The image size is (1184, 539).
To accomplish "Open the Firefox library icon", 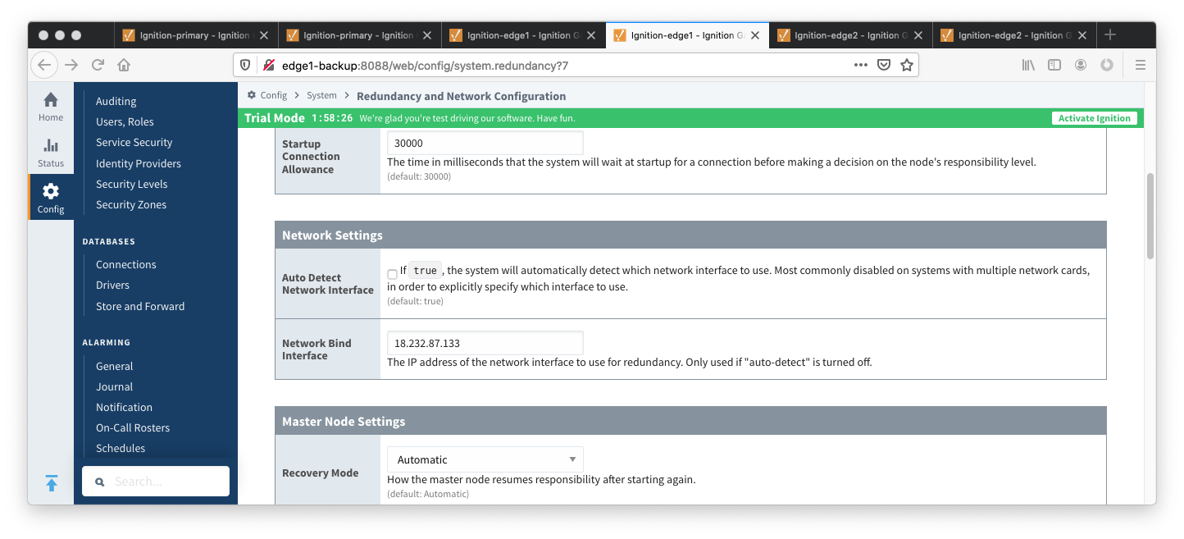I will (x=1028, y=65).
